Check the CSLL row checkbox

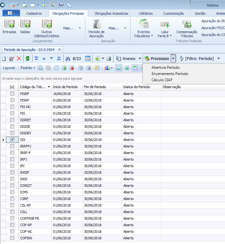[12, 212]
